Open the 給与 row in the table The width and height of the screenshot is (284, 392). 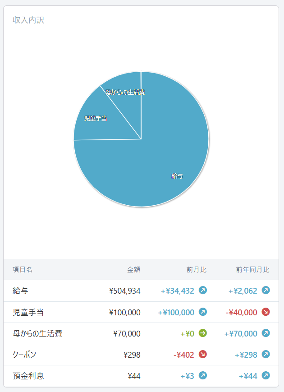141,291
